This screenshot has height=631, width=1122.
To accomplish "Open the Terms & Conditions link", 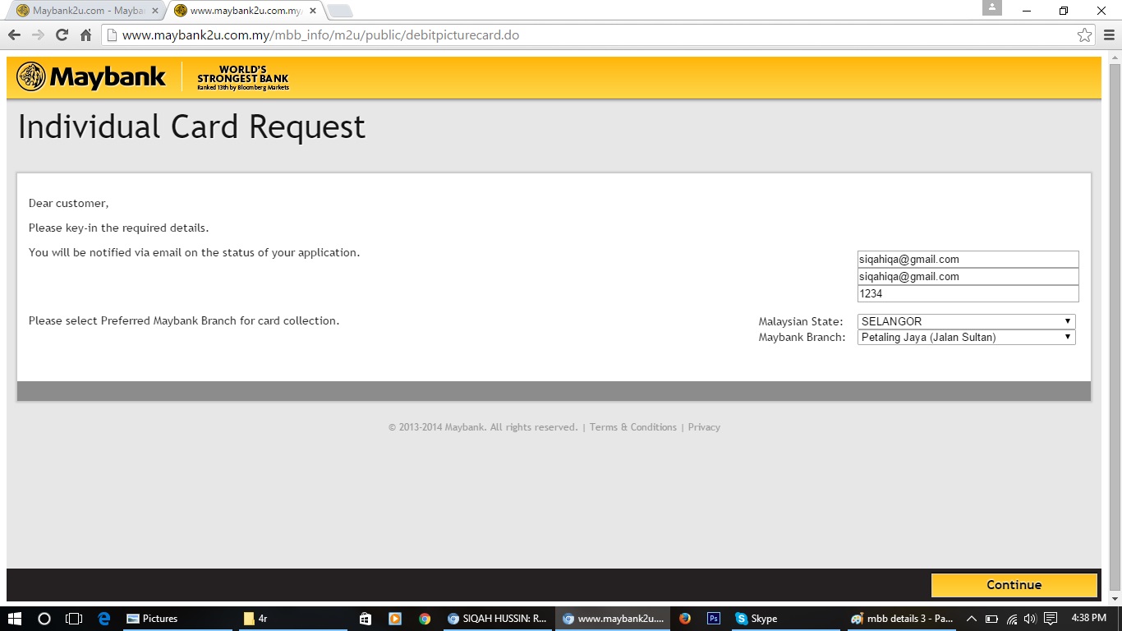I will 633,427.
